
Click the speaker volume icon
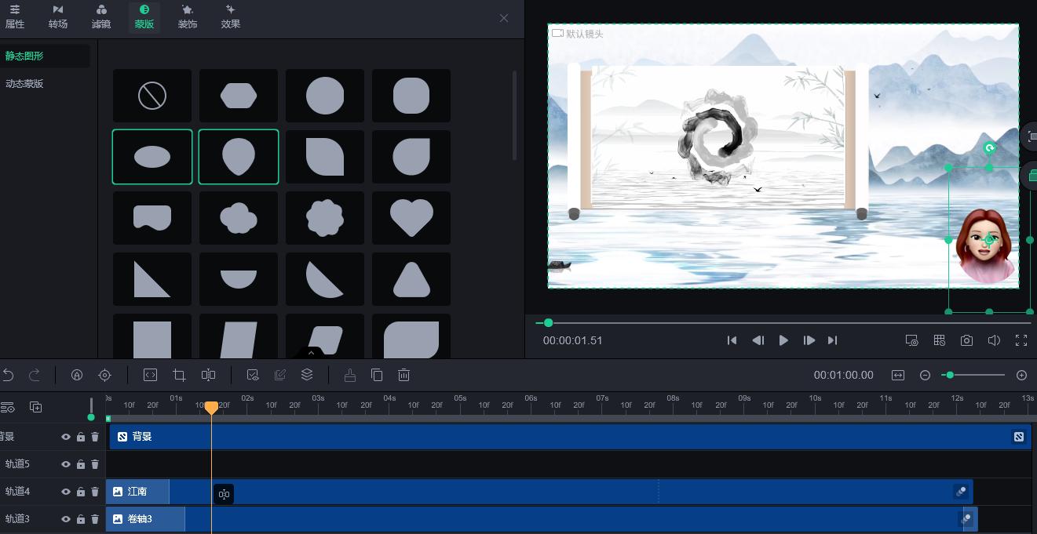(x=994, y=340)
